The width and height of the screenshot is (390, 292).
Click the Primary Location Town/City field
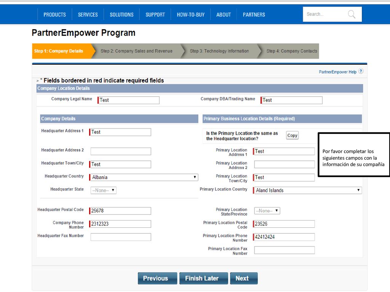tap(284, 177)
